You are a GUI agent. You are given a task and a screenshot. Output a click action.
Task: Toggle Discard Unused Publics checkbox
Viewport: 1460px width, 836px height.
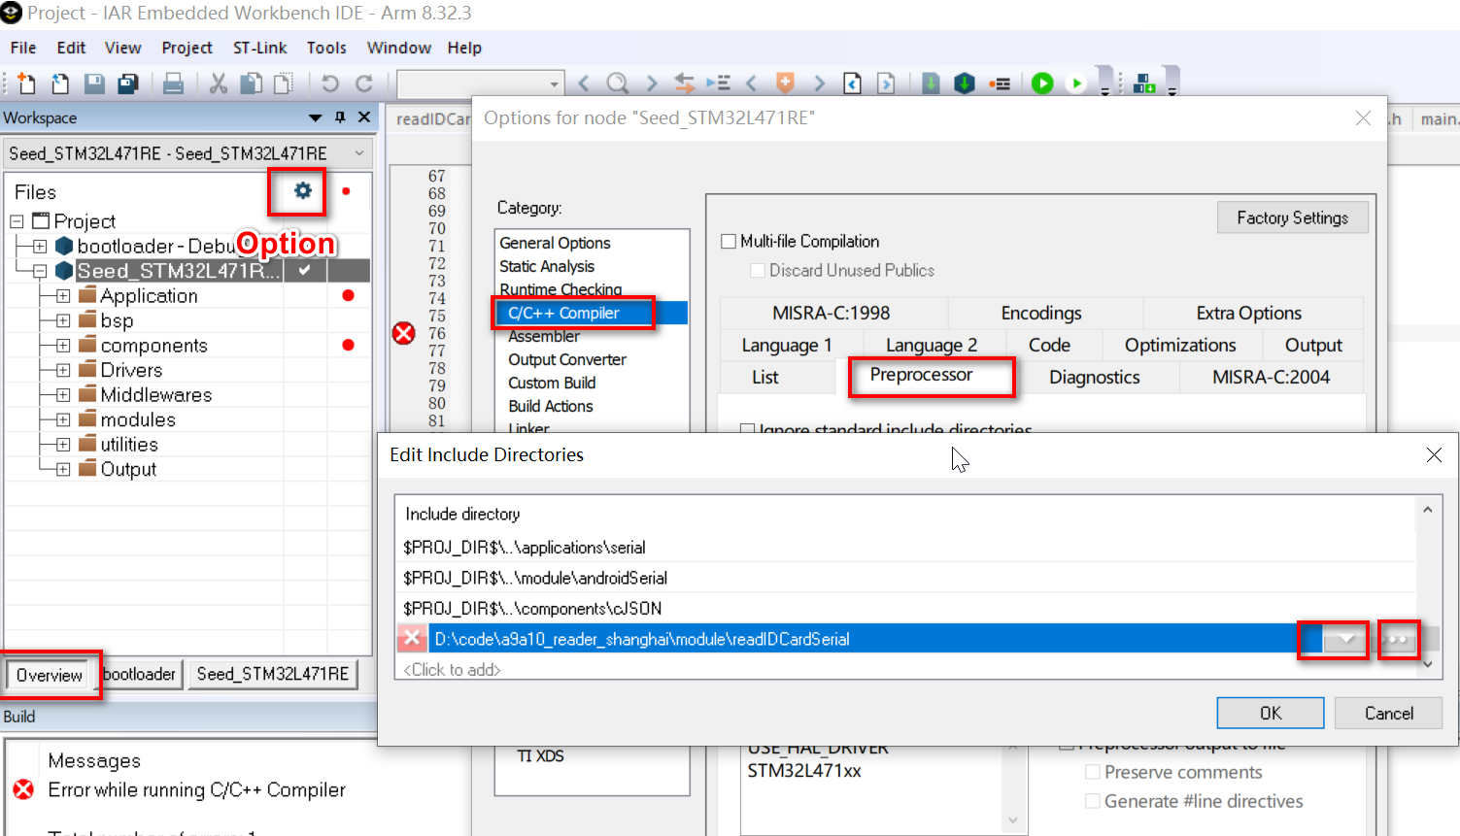[758, 270]
